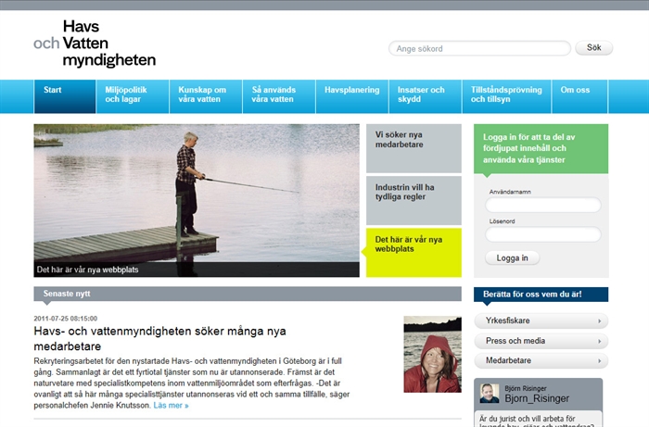Click the Användarnamn input field
This screenshot has width=649, height=427.
click(x=542, y=205)
